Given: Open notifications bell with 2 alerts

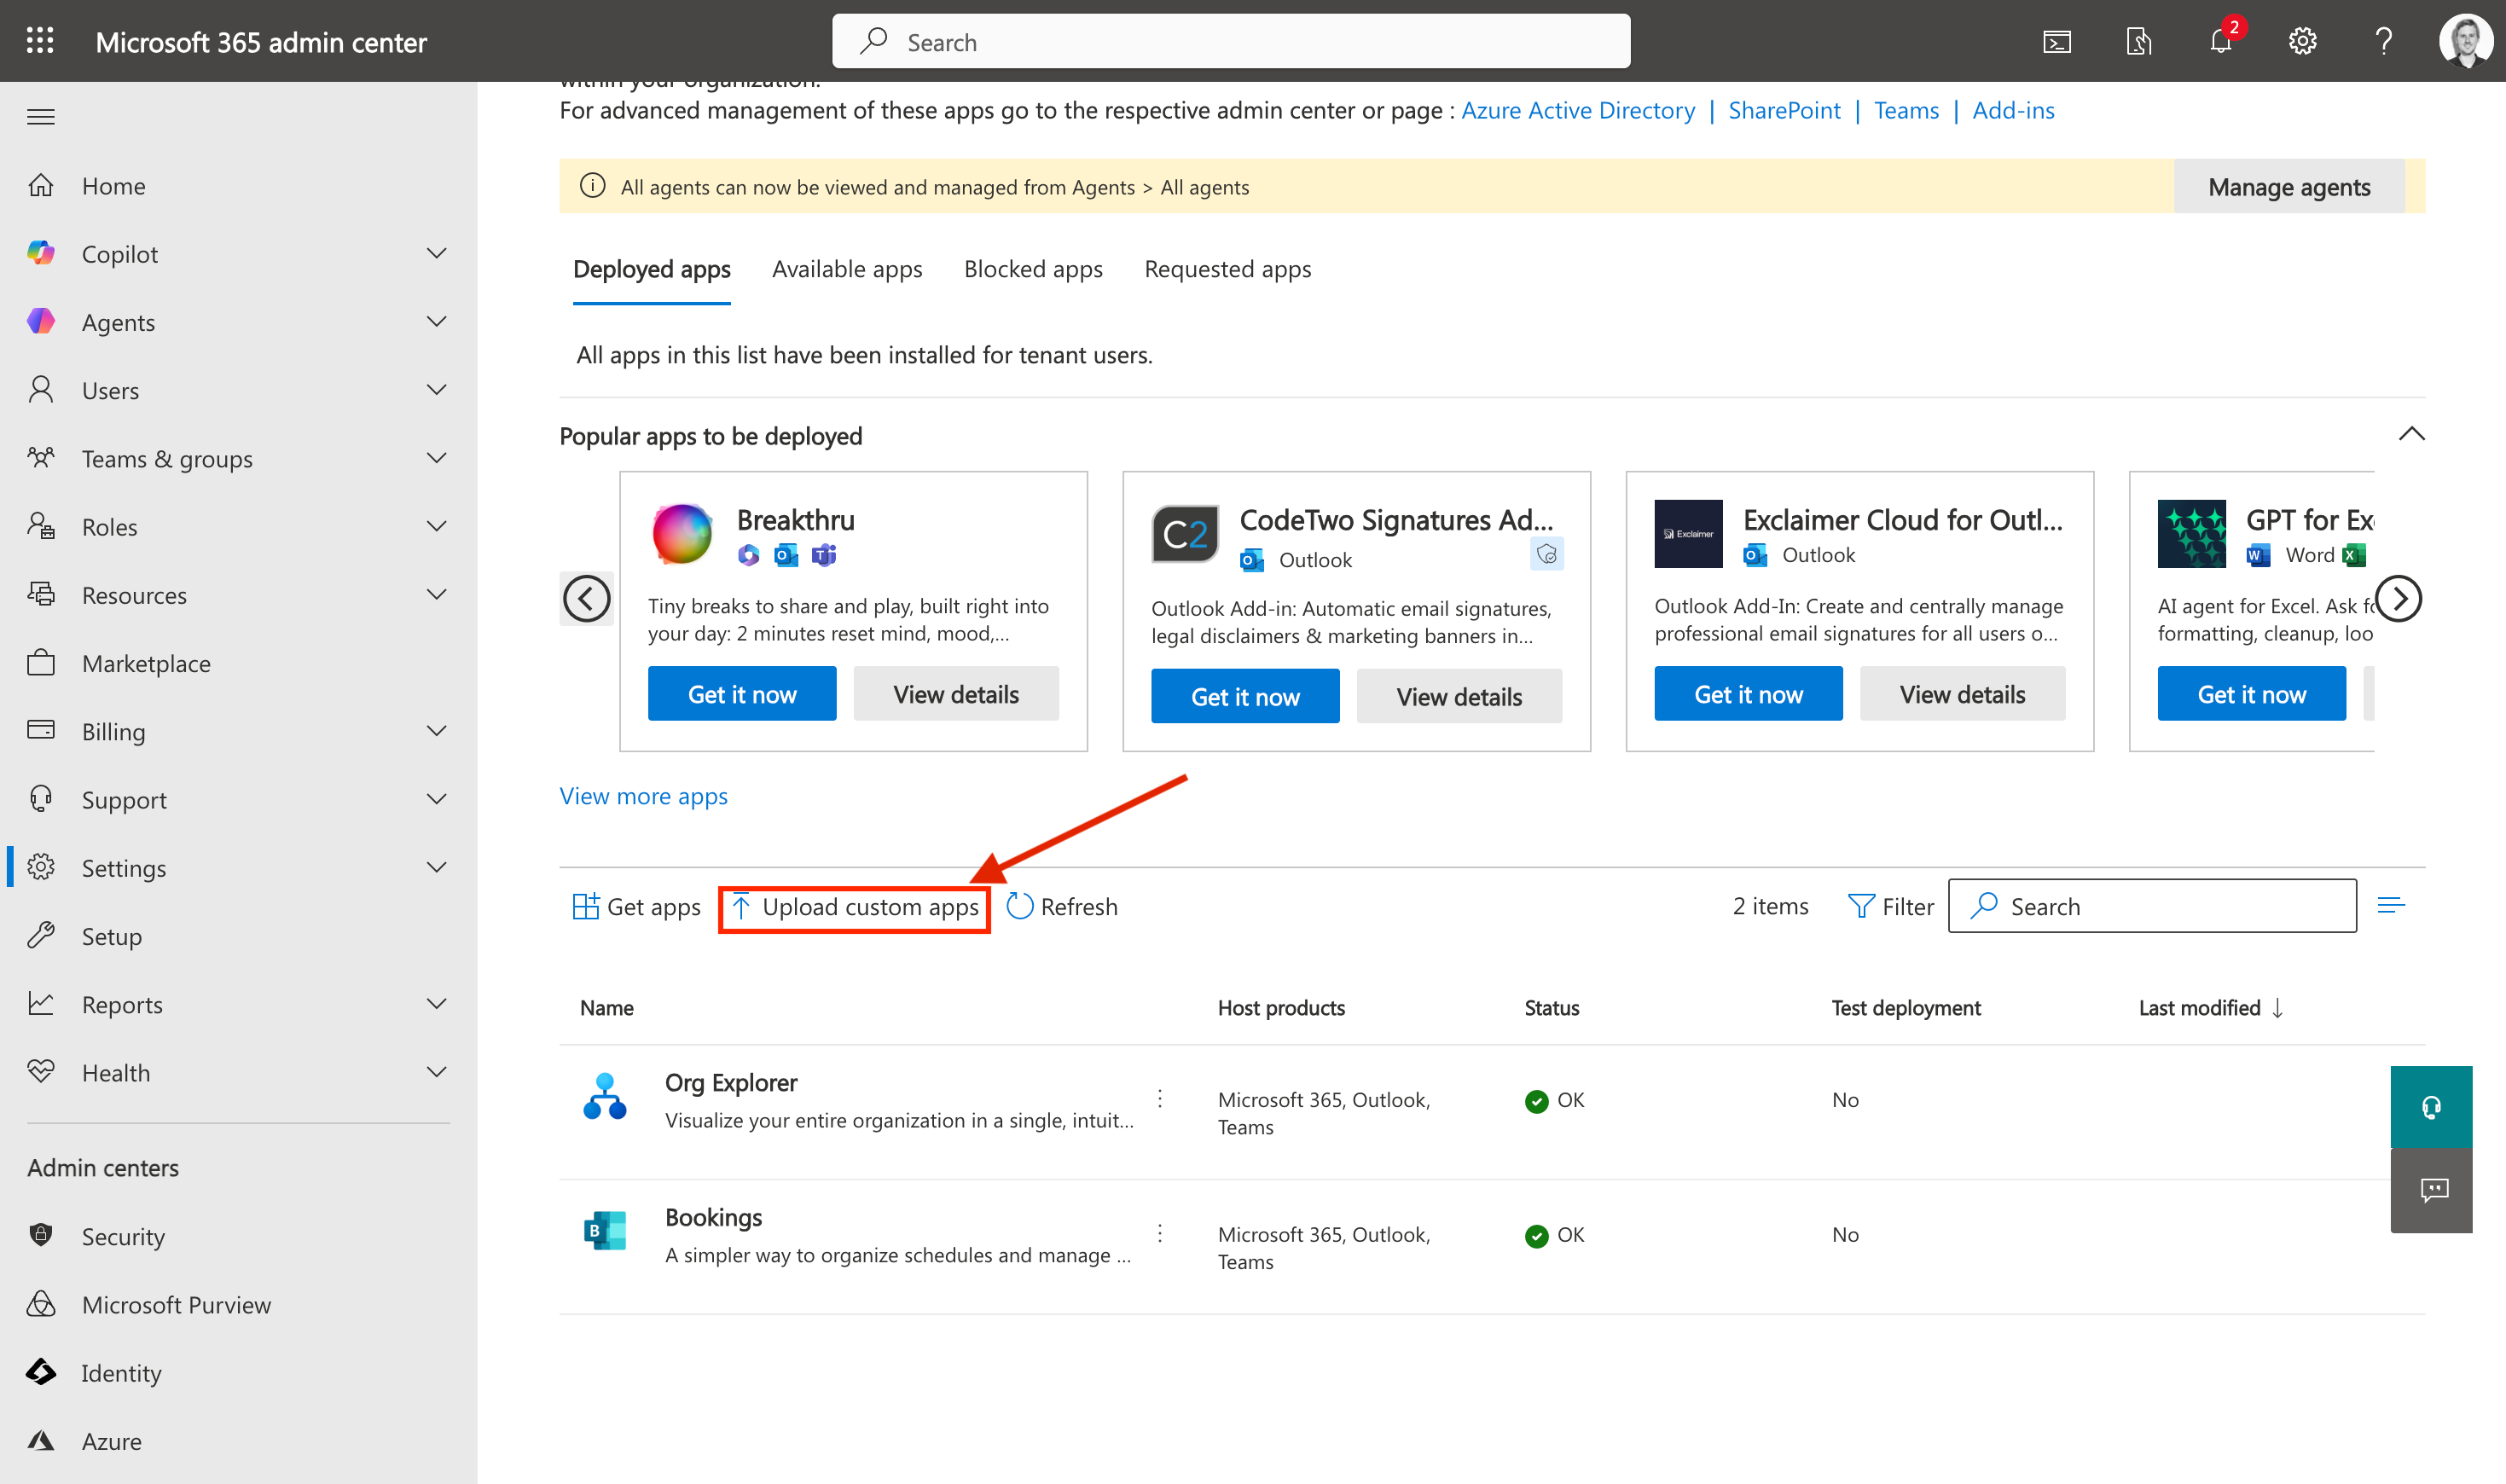Looking at the screenshot, I should click(2221, 41).
